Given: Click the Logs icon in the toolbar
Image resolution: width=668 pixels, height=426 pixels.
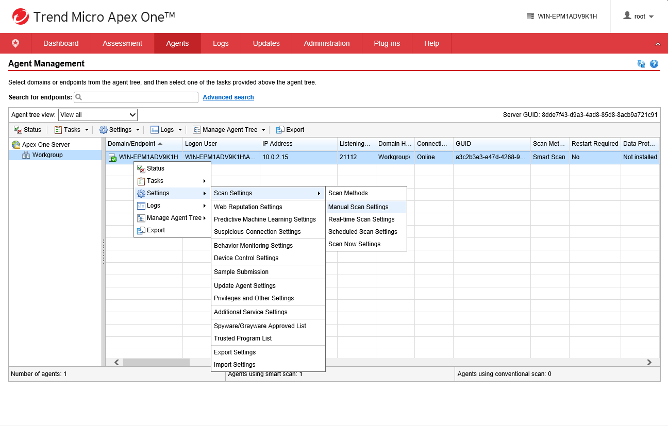Looking at the screenshot, I should [x=155, y=130].
